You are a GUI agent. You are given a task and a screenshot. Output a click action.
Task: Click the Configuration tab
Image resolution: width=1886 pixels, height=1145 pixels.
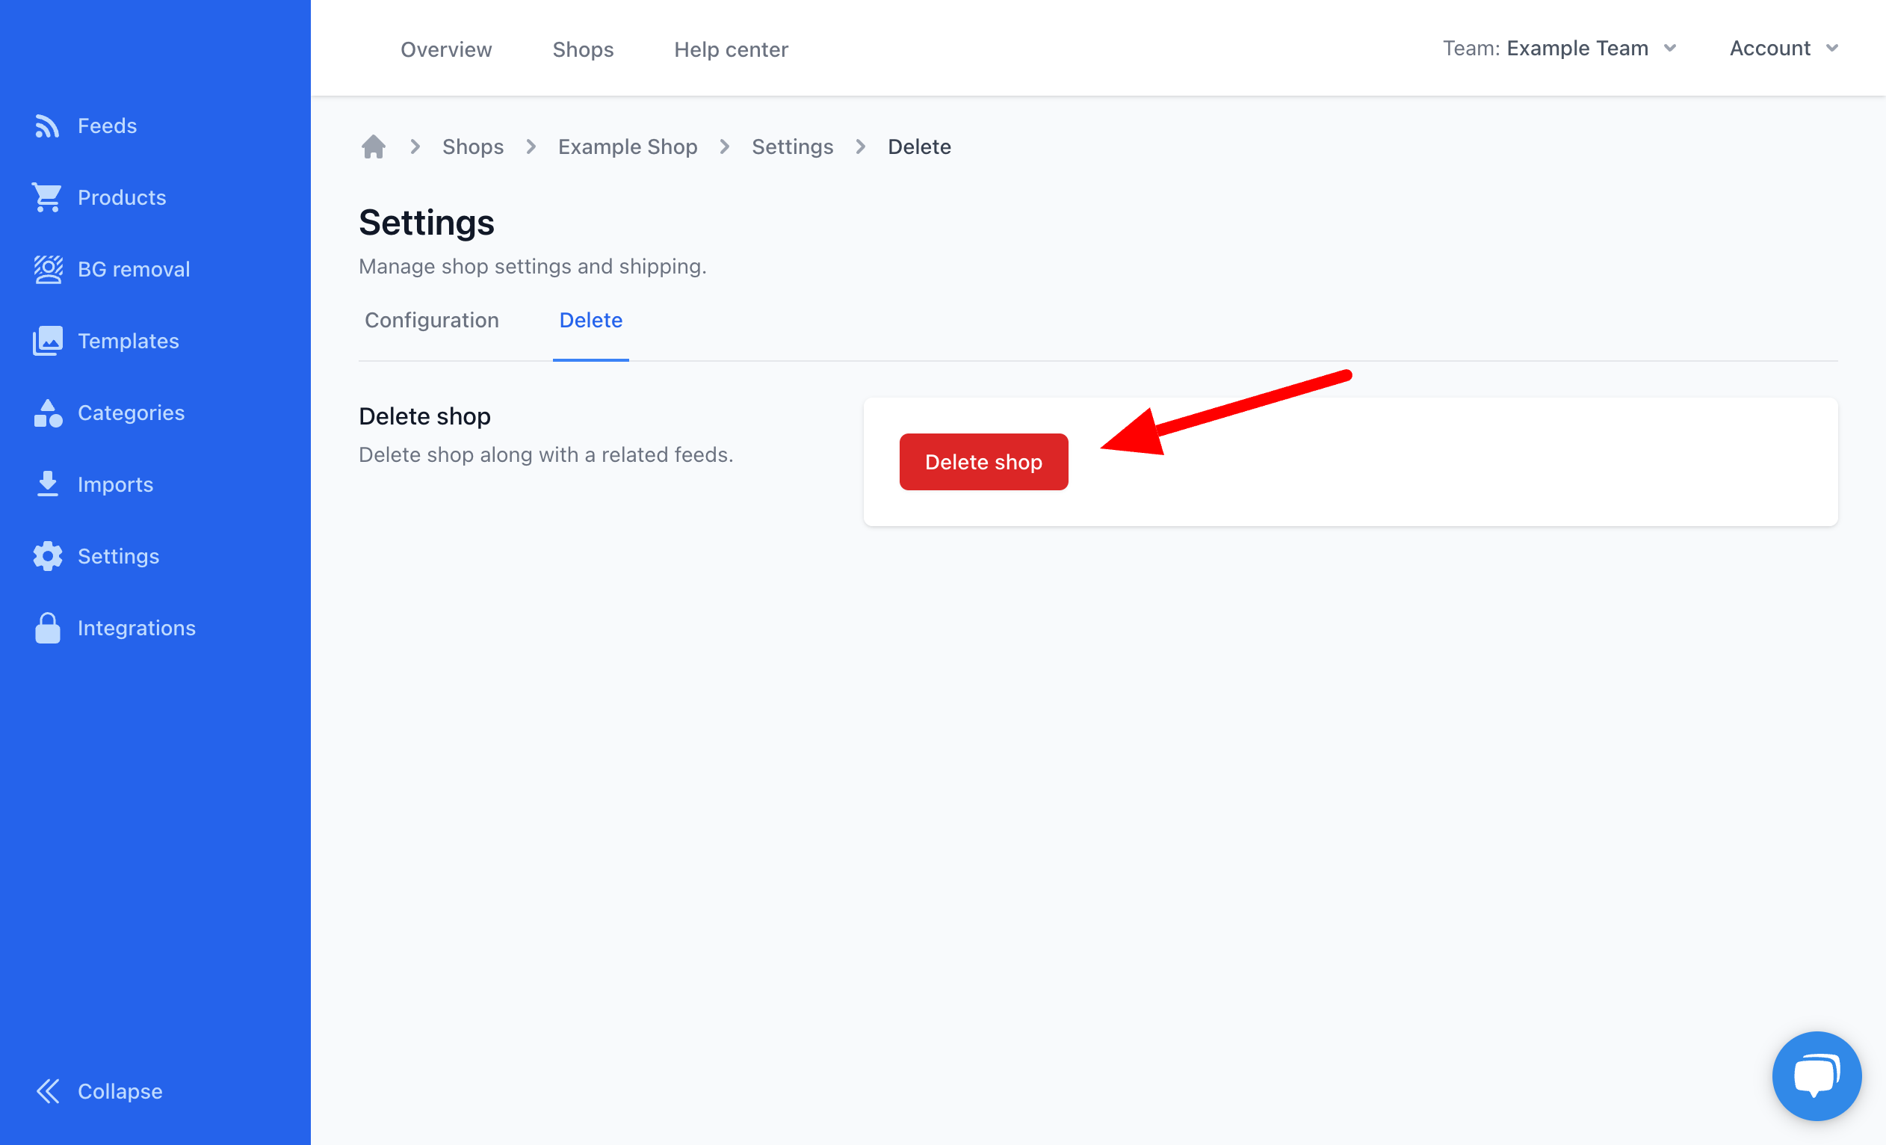pyautogui.click(x=431, y=321)
